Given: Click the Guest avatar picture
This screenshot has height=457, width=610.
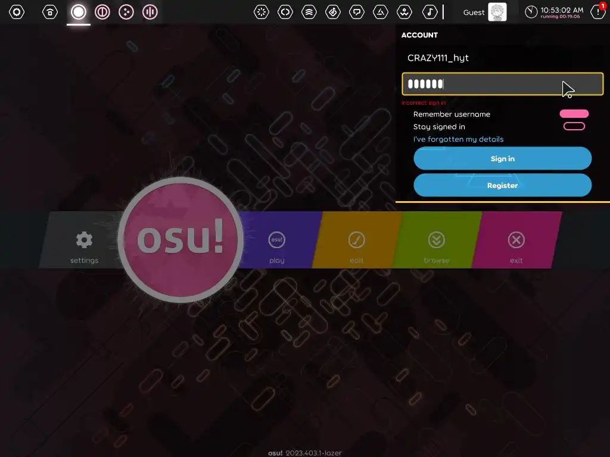Looking at the screenshot, I should pos(497,12).
